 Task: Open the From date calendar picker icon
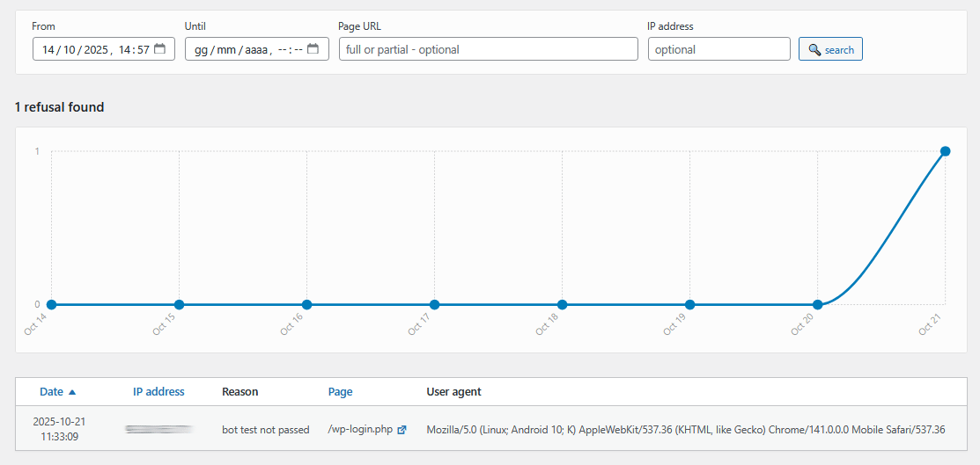pos(159,49)
